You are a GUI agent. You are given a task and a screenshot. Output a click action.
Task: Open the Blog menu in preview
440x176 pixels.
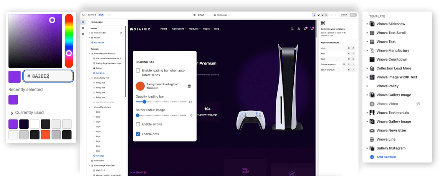pos(217,29)
